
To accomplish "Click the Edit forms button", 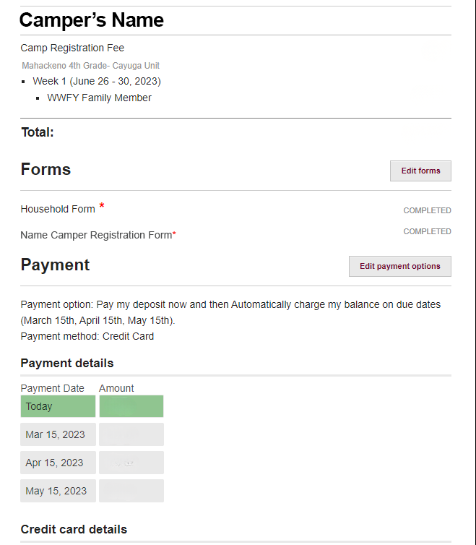I will pos(420,171).
